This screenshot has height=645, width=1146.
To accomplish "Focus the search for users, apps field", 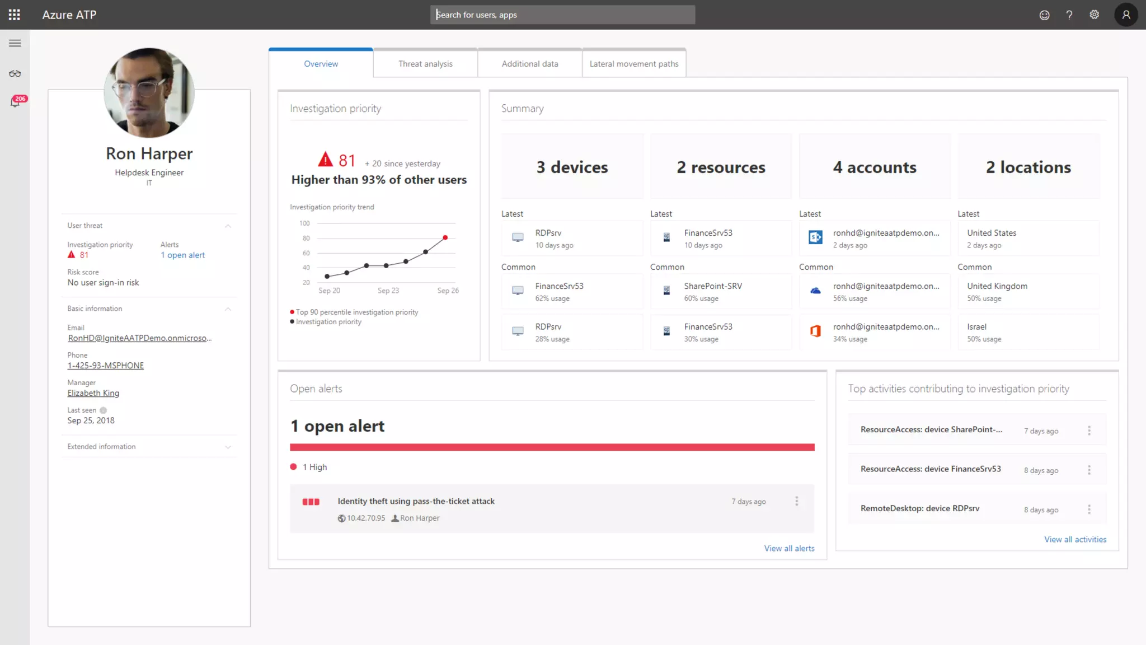I will [562, 15].
